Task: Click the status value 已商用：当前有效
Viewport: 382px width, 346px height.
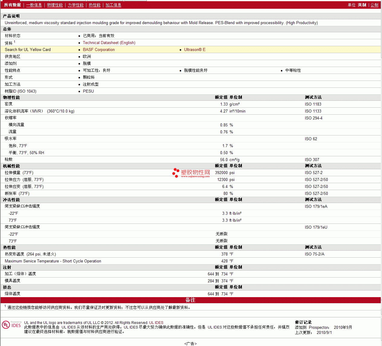Action: tap(99, 36)
